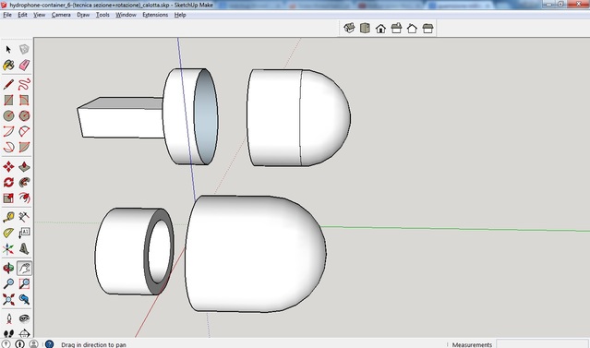Select the 3 Point Arc tool
Image resolution: width=590 pixels, height=348 pixels.
point(8,147)
